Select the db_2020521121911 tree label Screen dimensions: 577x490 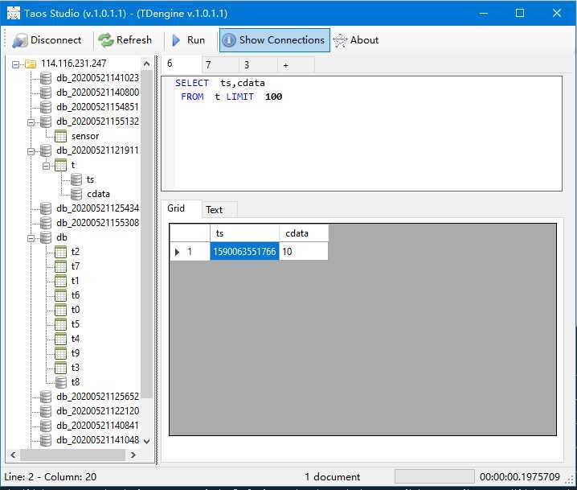97,150
